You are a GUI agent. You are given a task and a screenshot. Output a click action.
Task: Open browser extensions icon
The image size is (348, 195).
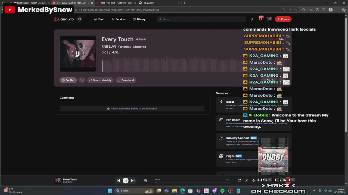pyautogui.click(x=304, y=10)
